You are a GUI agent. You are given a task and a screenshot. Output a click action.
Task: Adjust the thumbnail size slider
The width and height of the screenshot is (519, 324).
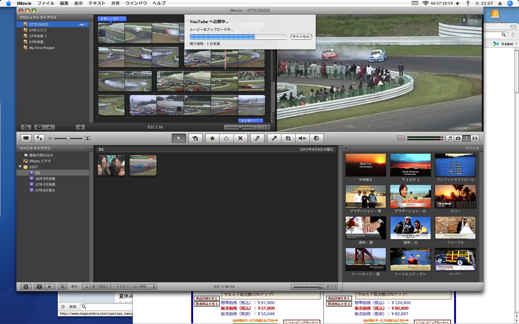(x=68, y=139)
